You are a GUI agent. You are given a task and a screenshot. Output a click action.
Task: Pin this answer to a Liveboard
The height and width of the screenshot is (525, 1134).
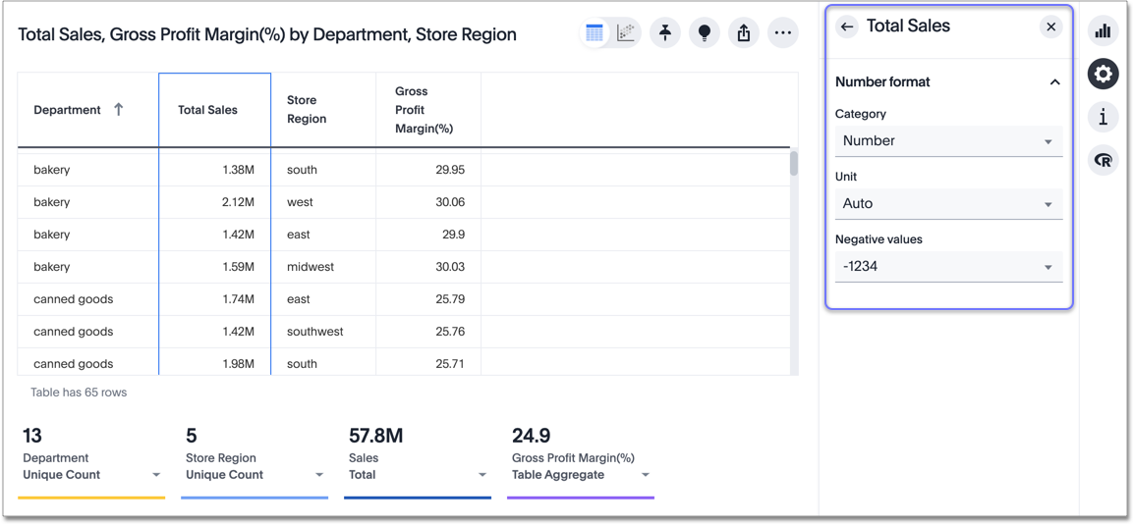coord(665,33)
